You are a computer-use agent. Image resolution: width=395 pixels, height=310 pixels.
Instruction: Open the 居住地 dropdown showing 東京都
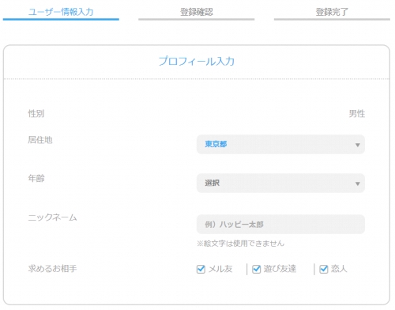click(280, 145)
